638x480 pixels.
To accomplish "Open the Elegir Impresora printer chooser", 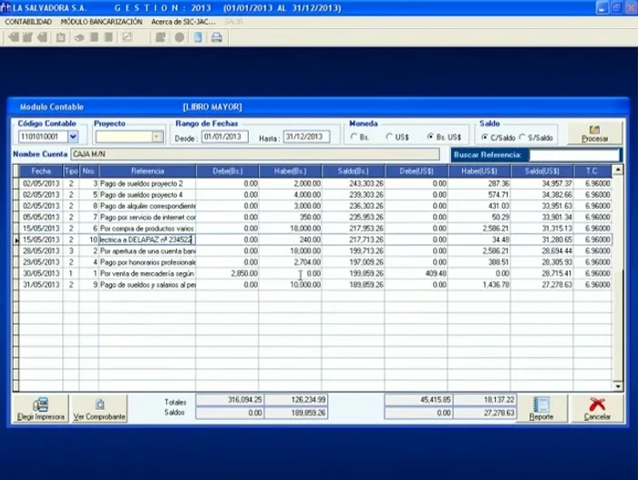I will click(x=39, y=409).
